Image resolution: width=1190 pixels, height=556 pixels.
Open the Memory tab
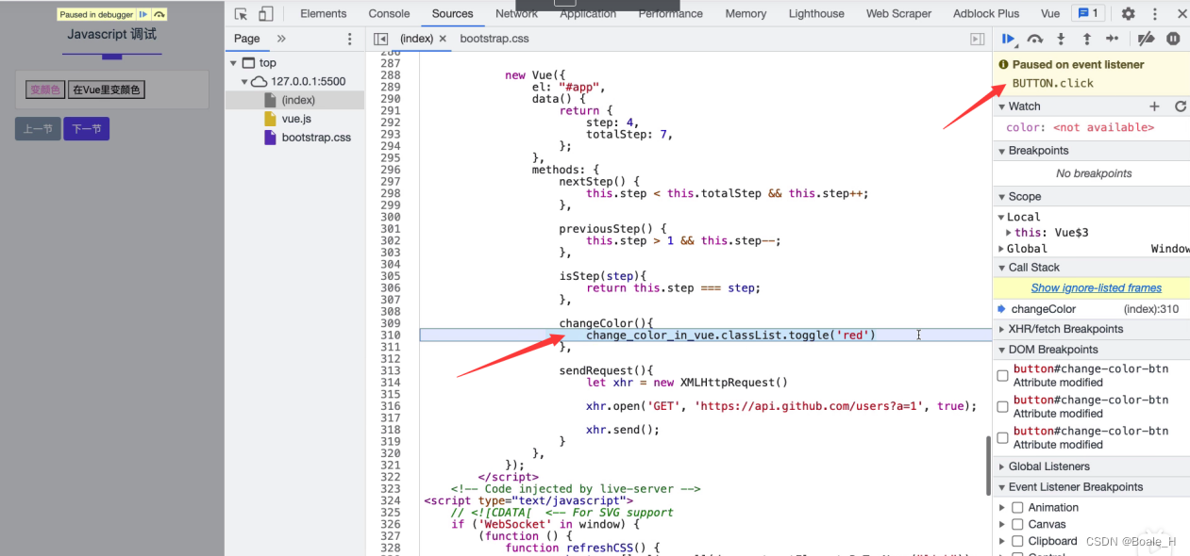point(746,13)
